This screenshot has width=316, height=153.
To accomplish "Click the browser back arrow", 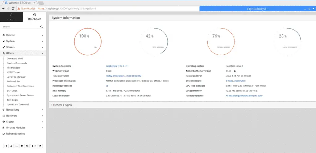I will coord(3,9).
